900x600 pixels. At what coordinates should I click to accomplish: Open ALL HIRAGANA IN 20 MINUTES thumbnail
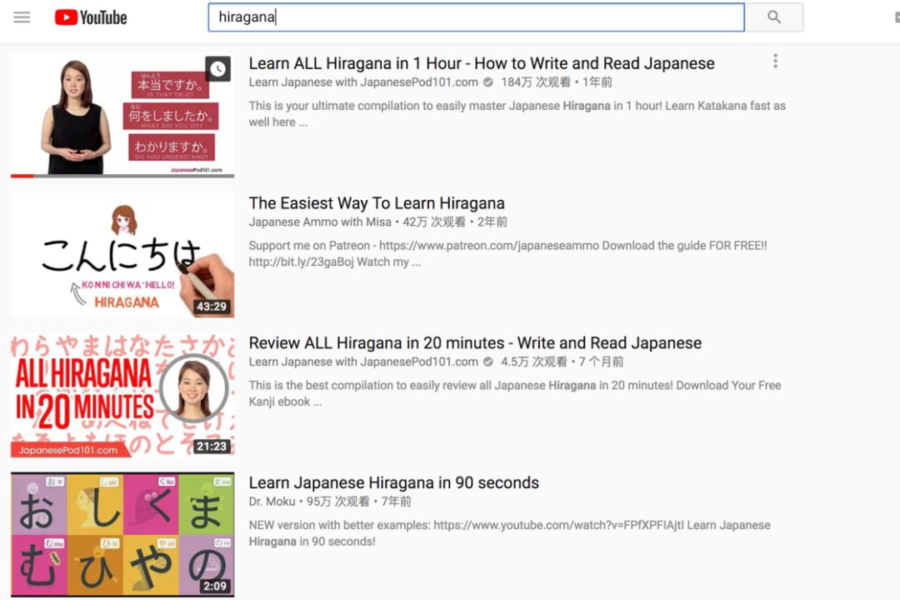click(x=122, y=395)
